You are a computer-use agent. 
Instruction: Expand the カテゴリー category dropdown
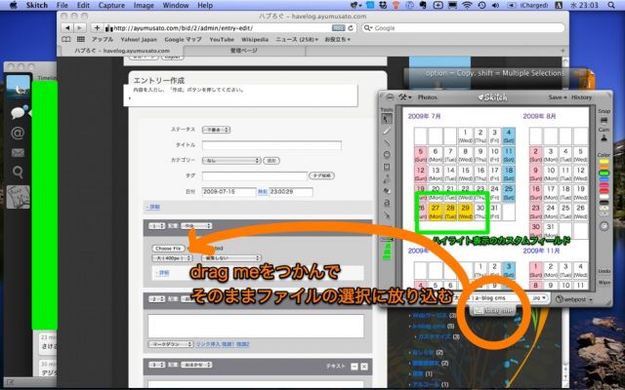click(x=229, y=159)
